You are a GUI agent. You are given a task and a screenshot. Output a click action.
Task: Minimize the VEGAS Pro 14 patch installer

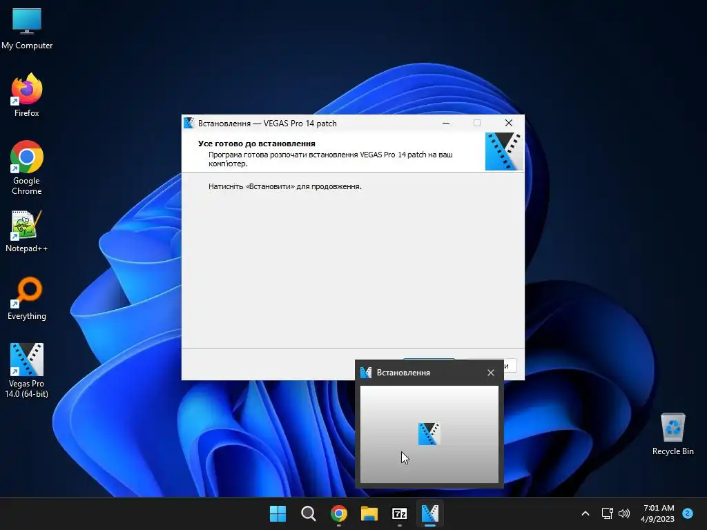click(x=446, y=123)
